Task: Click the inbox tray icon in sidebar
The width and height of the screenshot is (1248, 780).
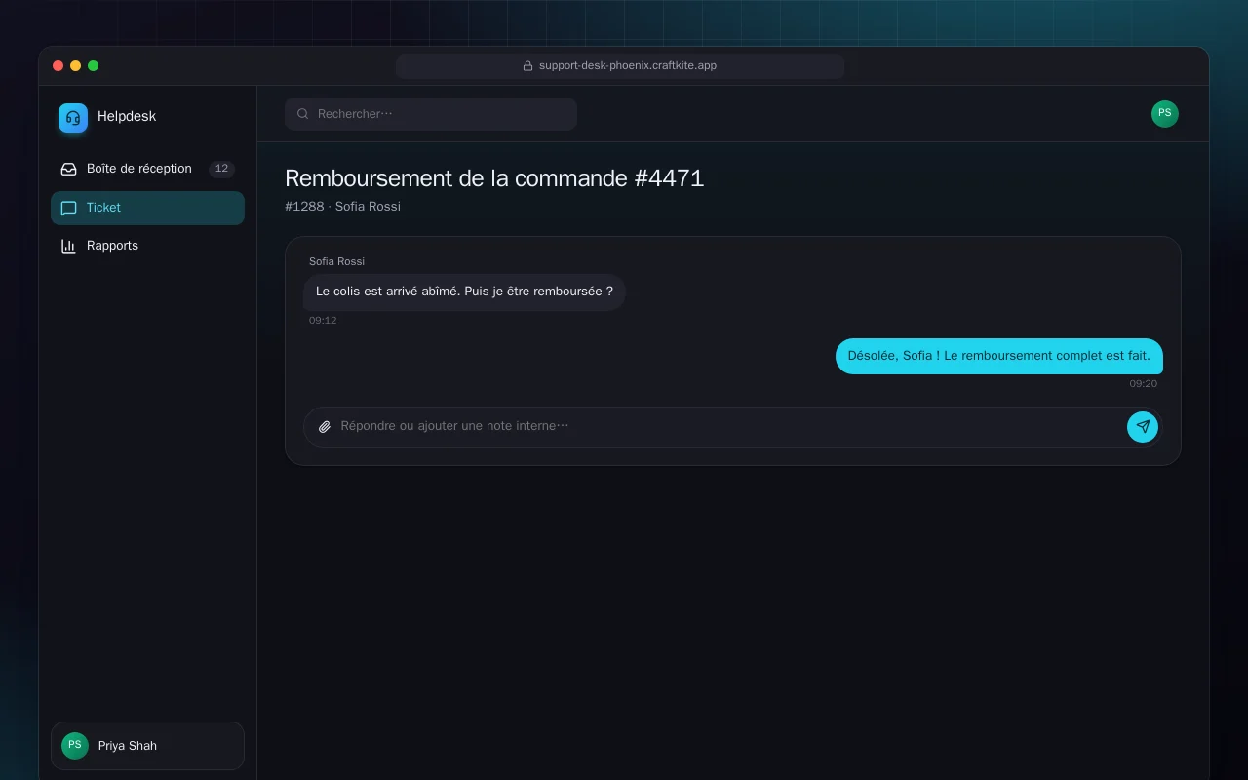Action: [68, 169]
